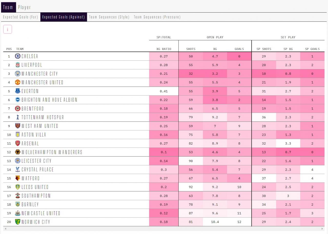
Task: Sort table by TEAM column header
Action: point(20,49)
